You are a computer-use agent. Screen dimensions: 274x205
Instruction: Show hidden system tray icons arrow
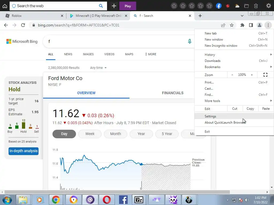(227, 200)
